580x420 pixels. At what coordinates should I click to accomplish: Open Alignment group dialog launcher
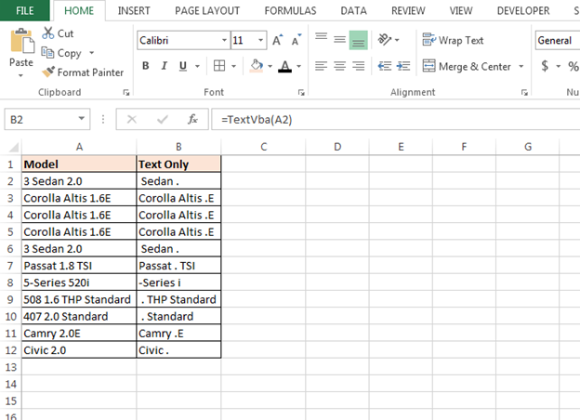[524, 92]
